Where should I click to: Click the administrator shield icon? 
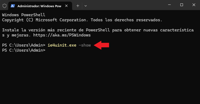tap(5, 6)
